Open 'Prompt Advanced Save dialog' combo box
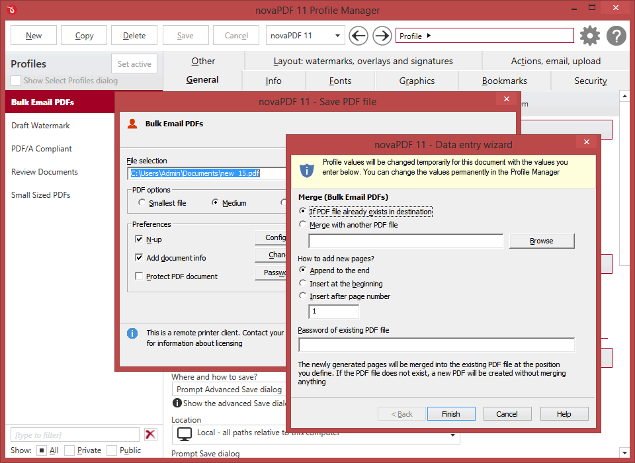Screen dimensions: 635x463 pos(230,390)
